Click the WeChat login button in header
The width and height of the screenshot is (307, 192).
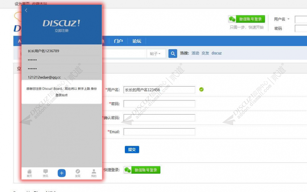coord(247,19)
